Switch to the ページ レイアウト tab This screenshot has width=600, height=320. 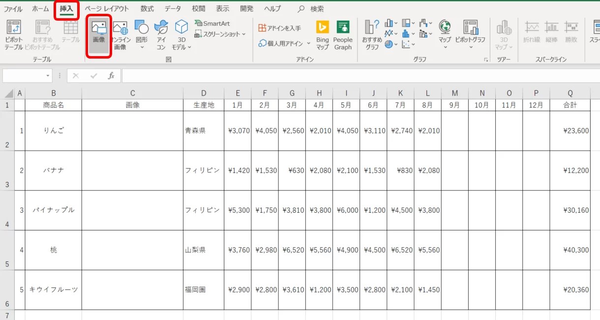point(107,9)
